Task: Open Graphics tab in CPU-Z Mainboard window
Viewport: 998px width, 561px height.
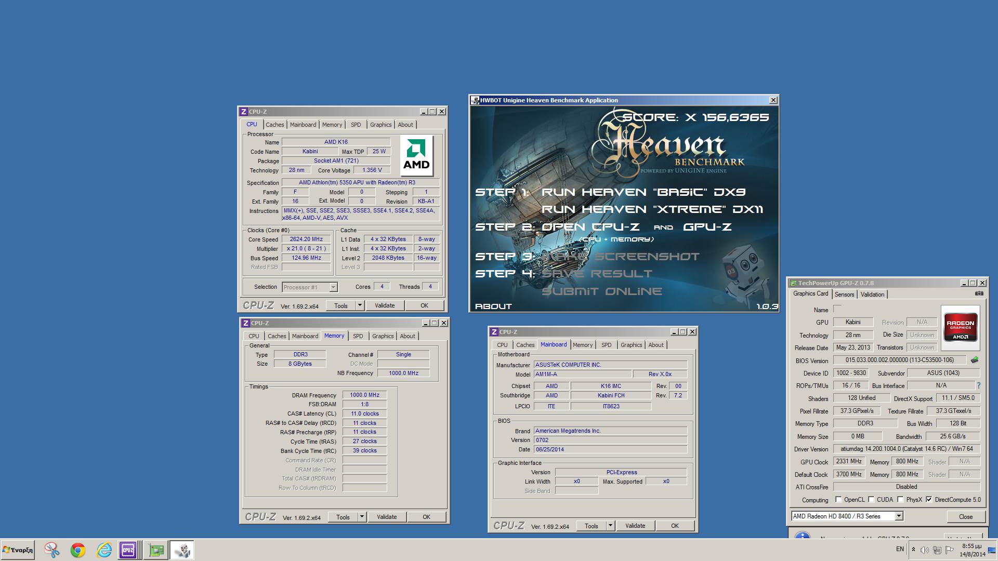Action: (632, 345)
